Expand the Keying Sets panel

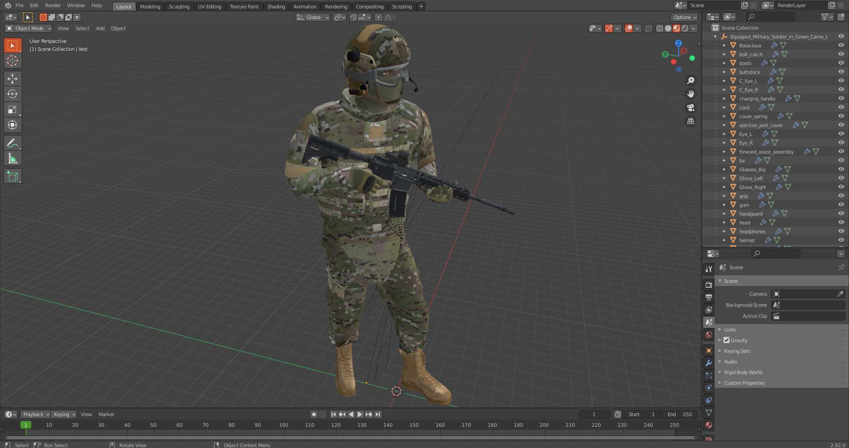coord(737,351)
